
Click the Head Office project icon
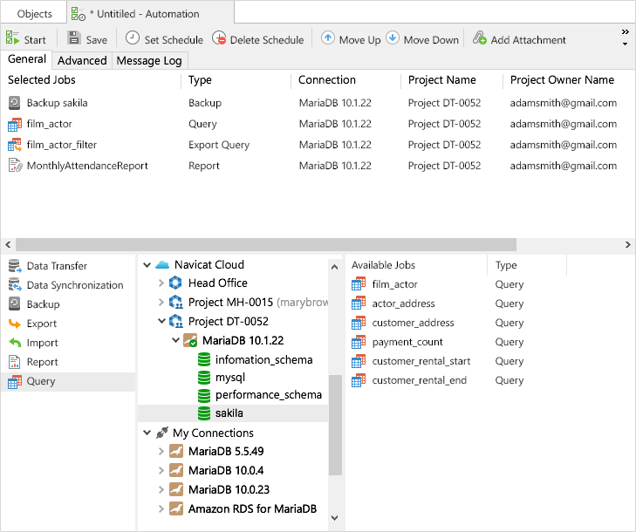click(x=175, y=283)
